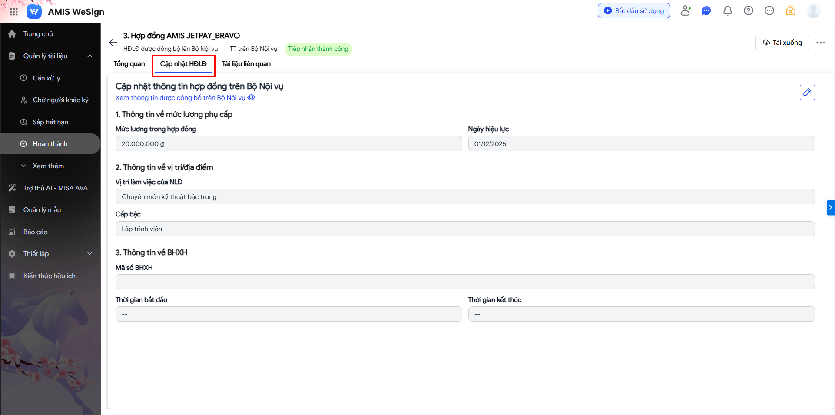Expand Xem thêm in sidebar

click(48, 166)
